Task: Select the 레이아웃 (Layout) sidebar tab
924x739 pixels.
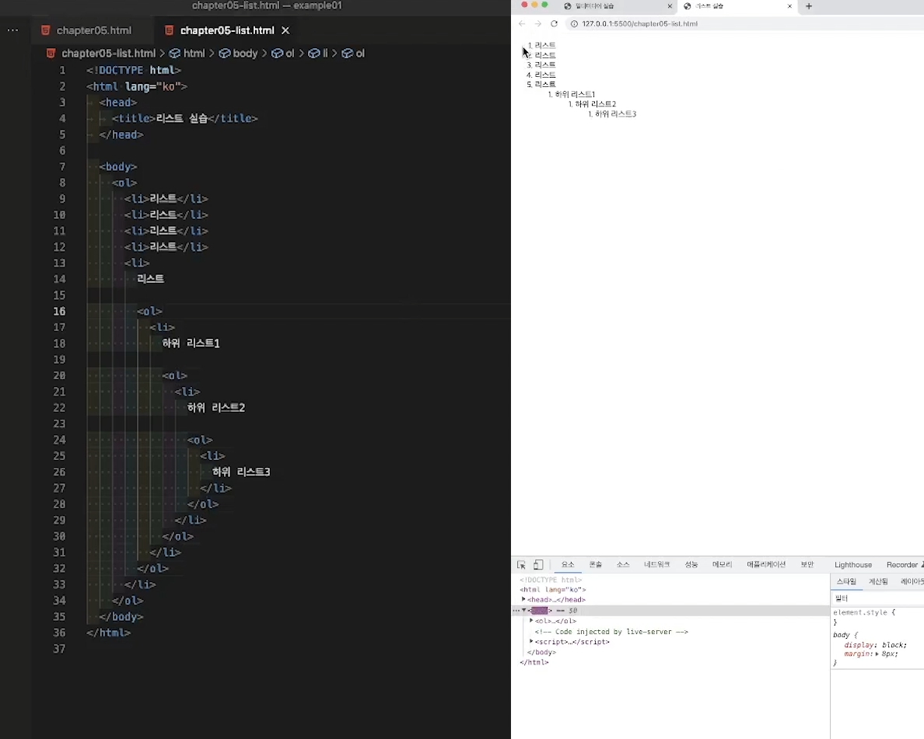Action: point(911,582)
